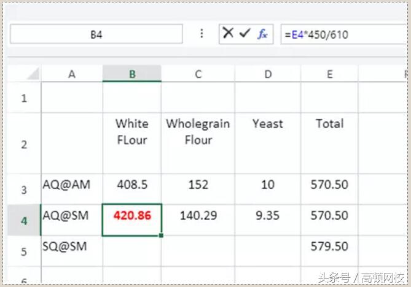Select the Wholegrain Flour header cell

198,132
